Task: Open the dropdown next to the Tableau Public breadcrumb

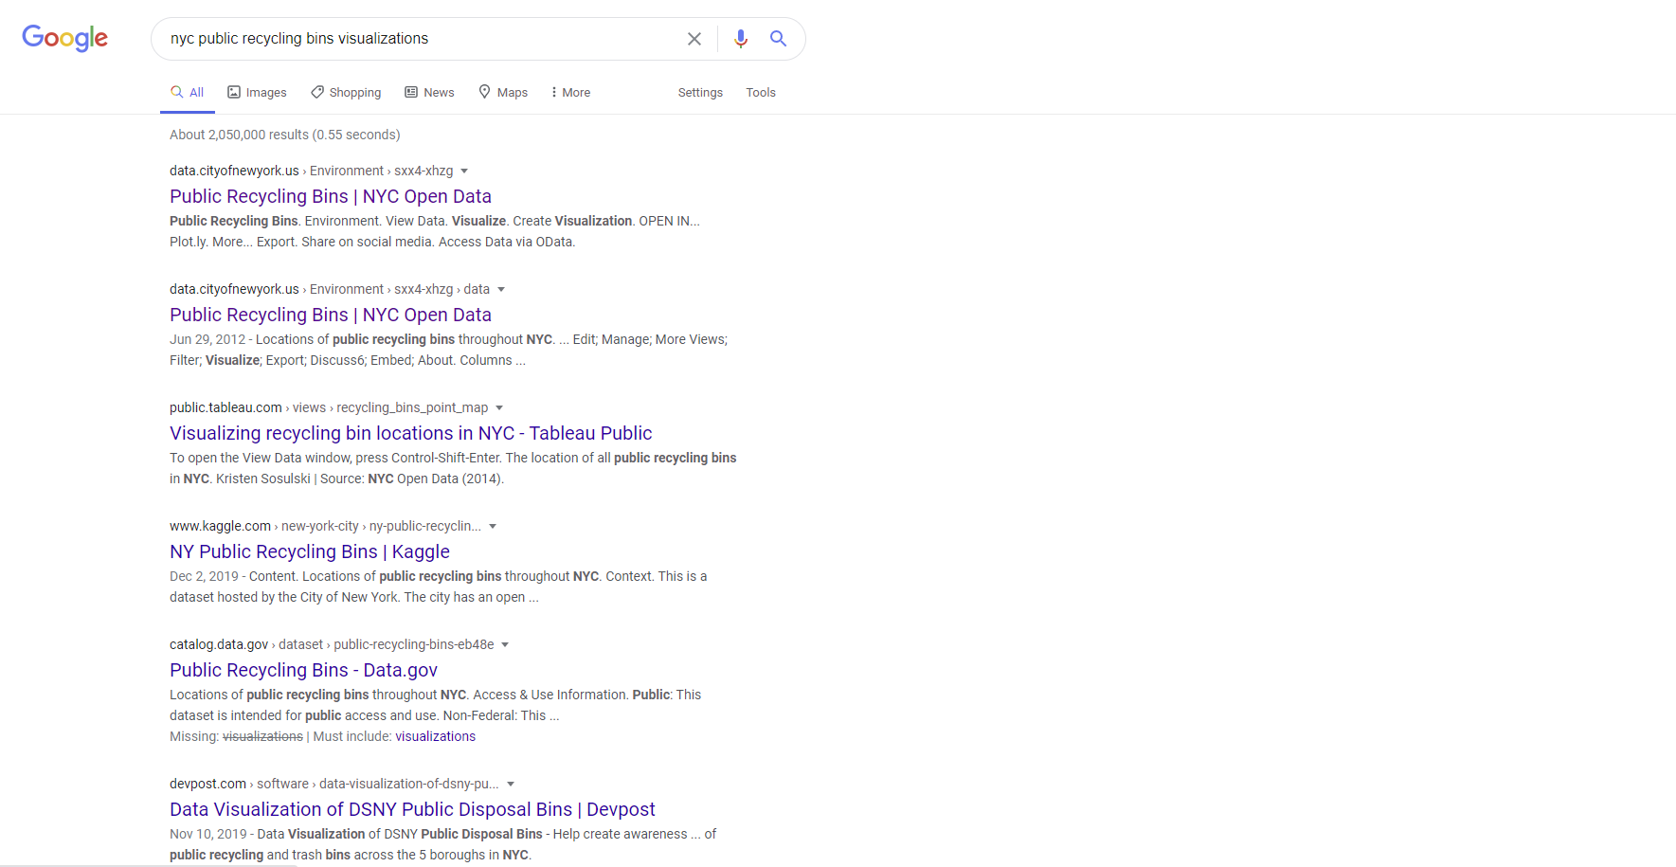Action: pyautogui.click(x=500, y=407)
